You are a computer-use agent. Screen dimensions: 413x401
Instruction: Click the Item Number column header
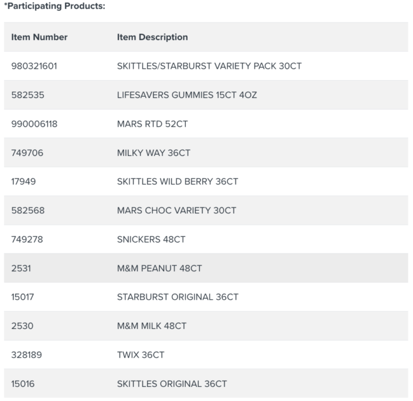tap(39, 37)
